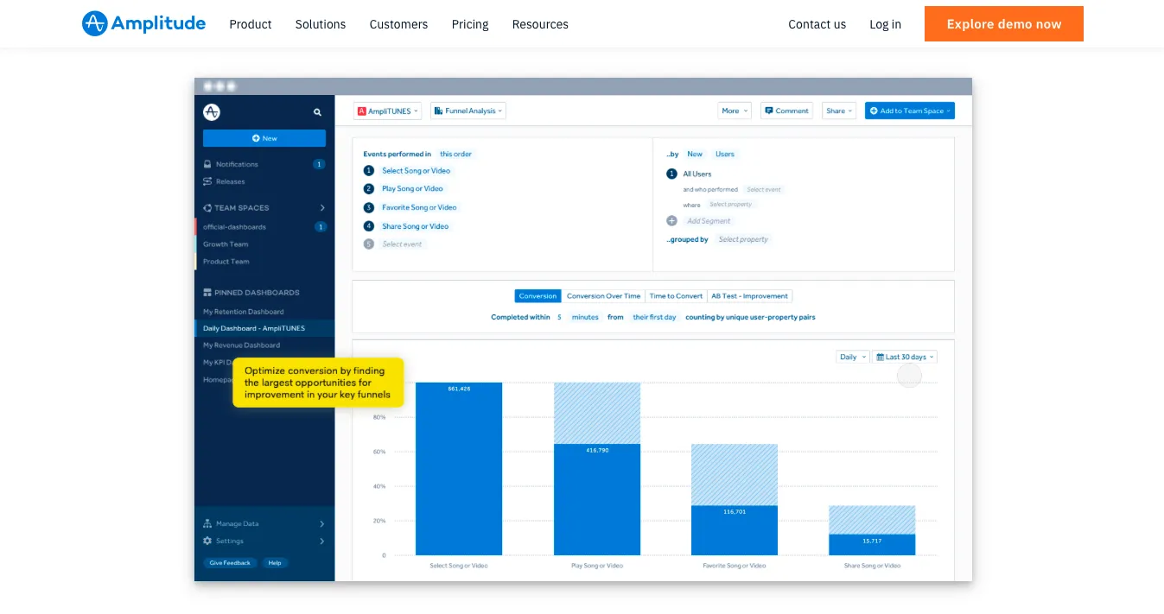Open the AmpliTUNES project dropdown
Viewport: 1164px width, 614px height.
pyautogui.click(x=387, y=111)
